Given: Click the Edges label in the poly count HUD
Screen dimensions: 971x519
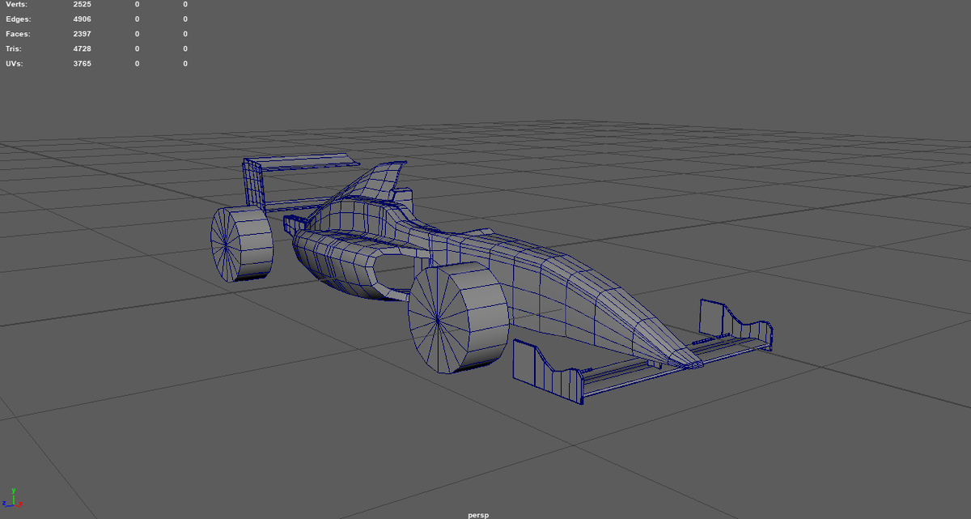Looking at the screenshot, I should [x=18, y=19].
